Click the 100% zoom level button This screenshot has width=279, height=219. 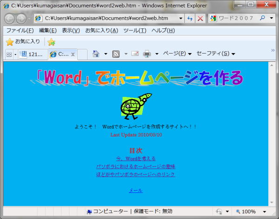point(246,212)
